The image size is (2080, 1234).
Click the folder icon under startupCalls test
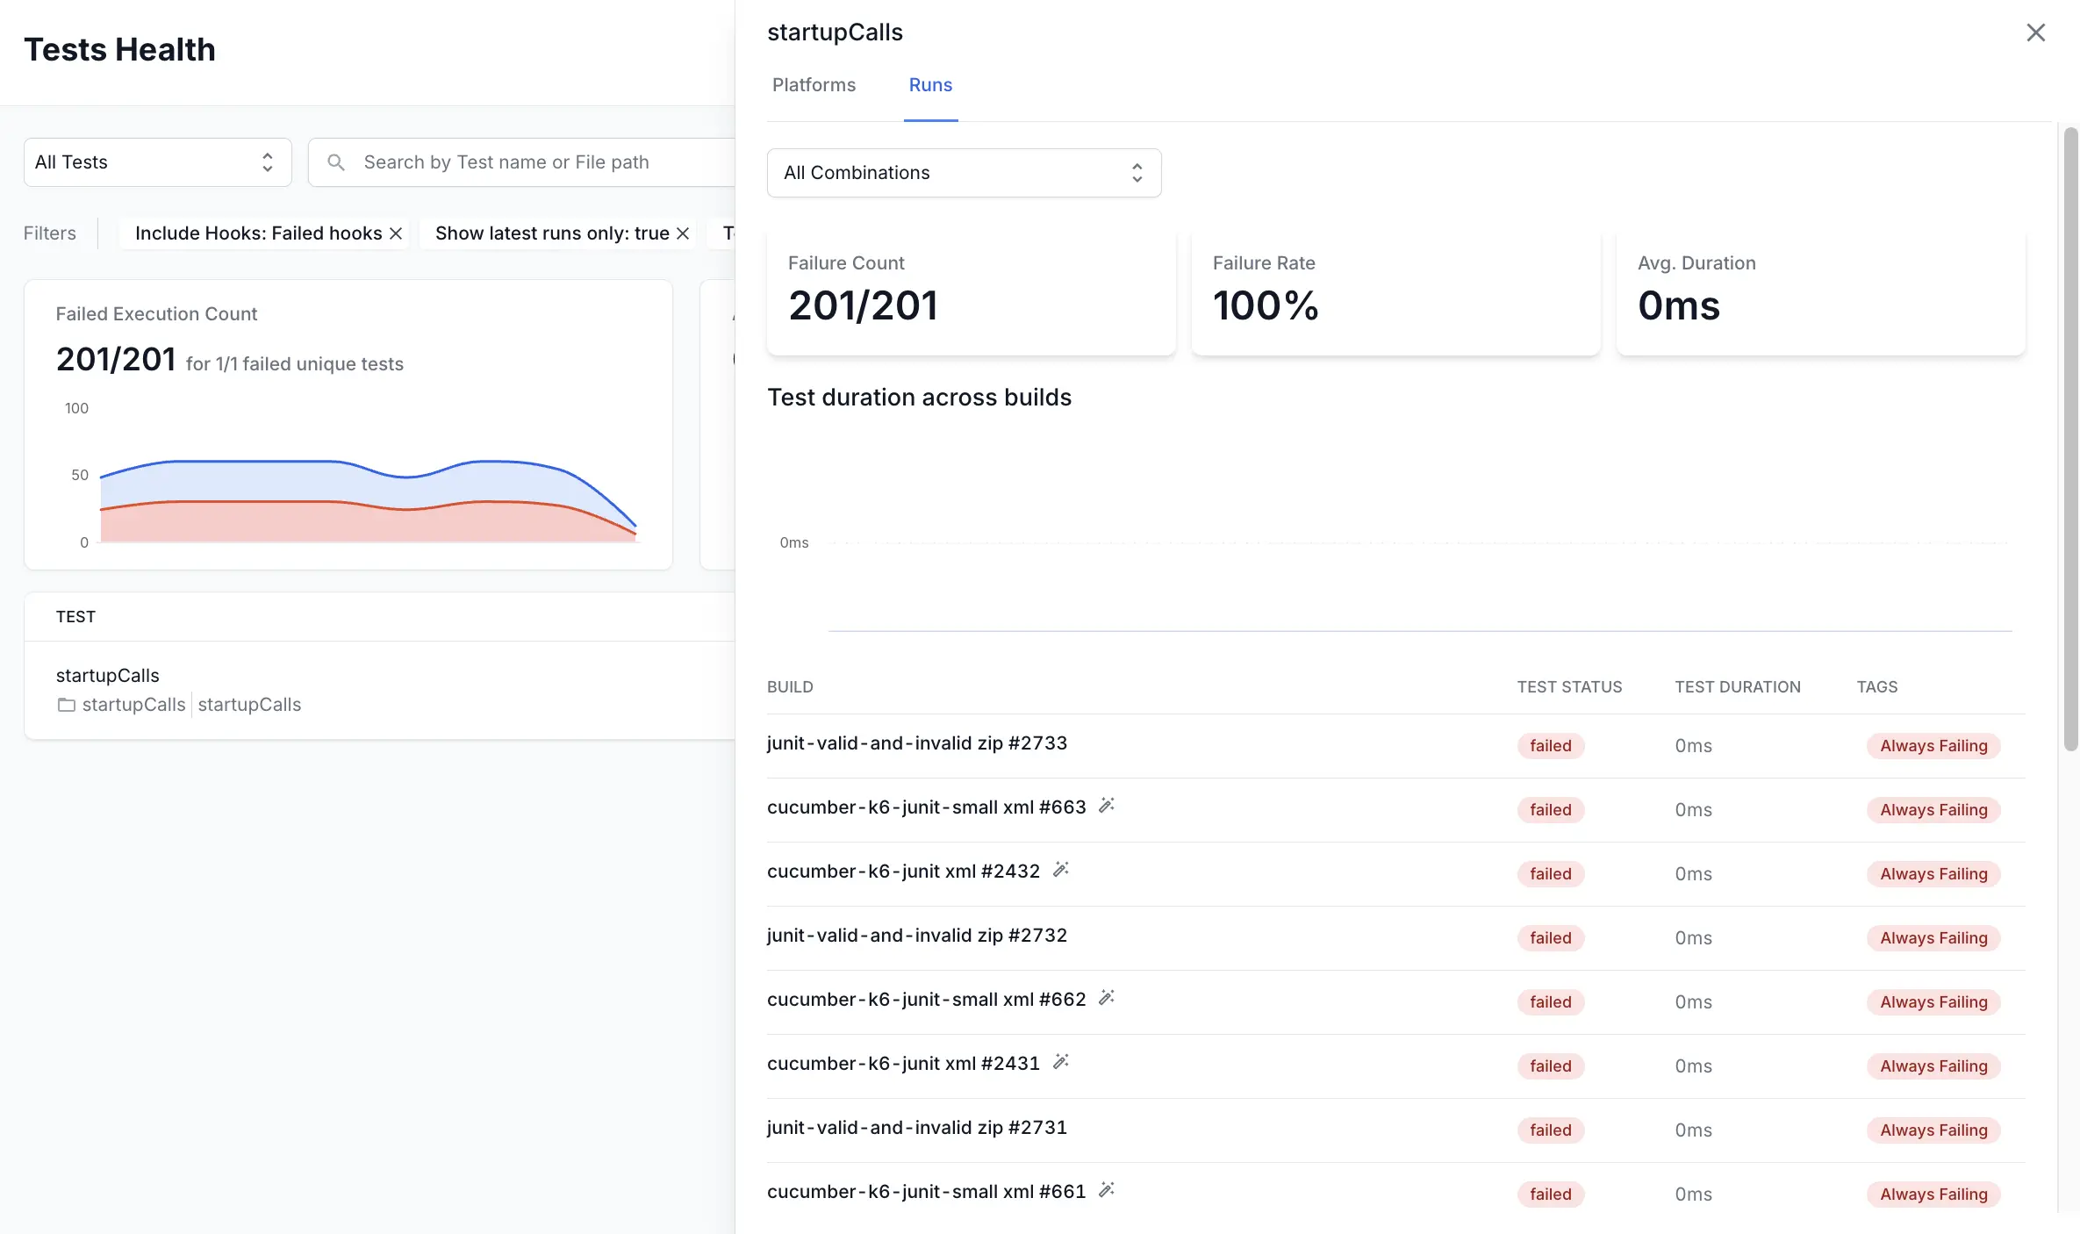point(66,705)
